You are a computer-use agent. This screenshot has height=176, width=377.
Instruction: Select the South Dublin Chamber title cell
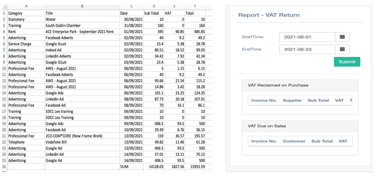click(x=82, y=25)
